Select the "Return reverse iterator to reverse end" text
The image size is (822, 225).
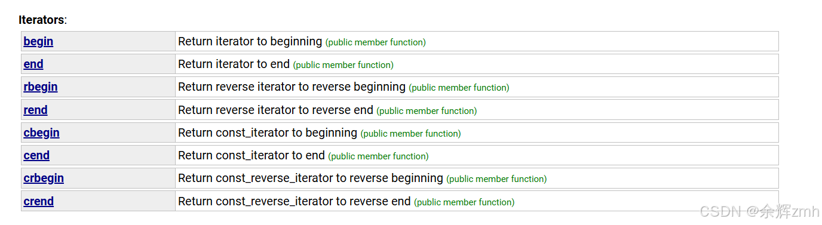tap(276, 110)
